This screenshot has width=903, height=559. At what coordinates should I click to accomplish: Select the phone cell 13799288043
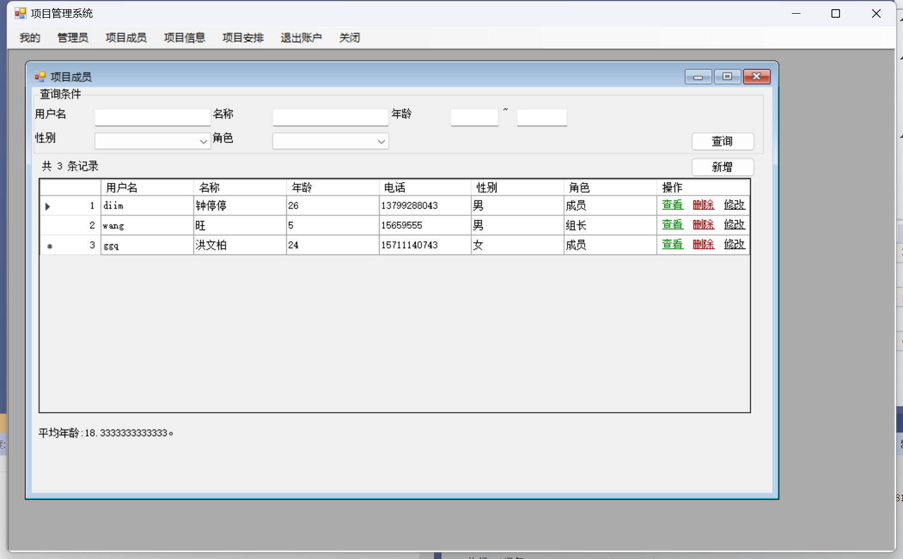[x=425, y=205]
